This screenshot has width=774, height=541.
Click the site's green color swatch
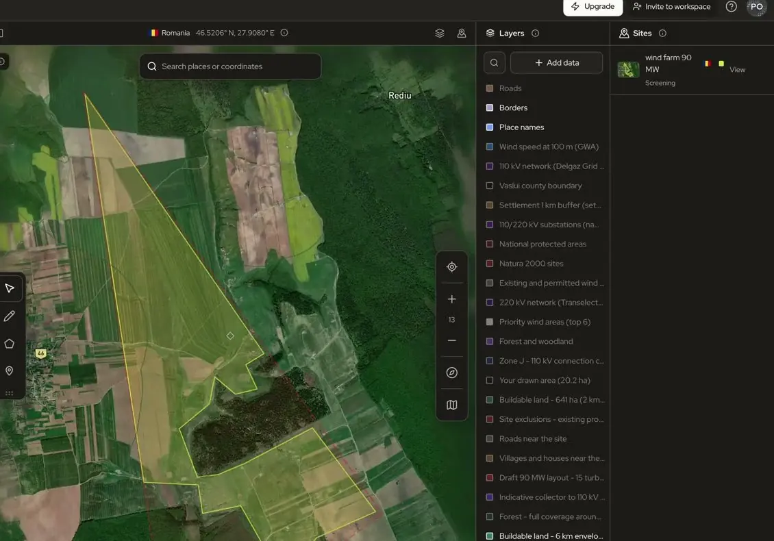[x=721, y=64]
